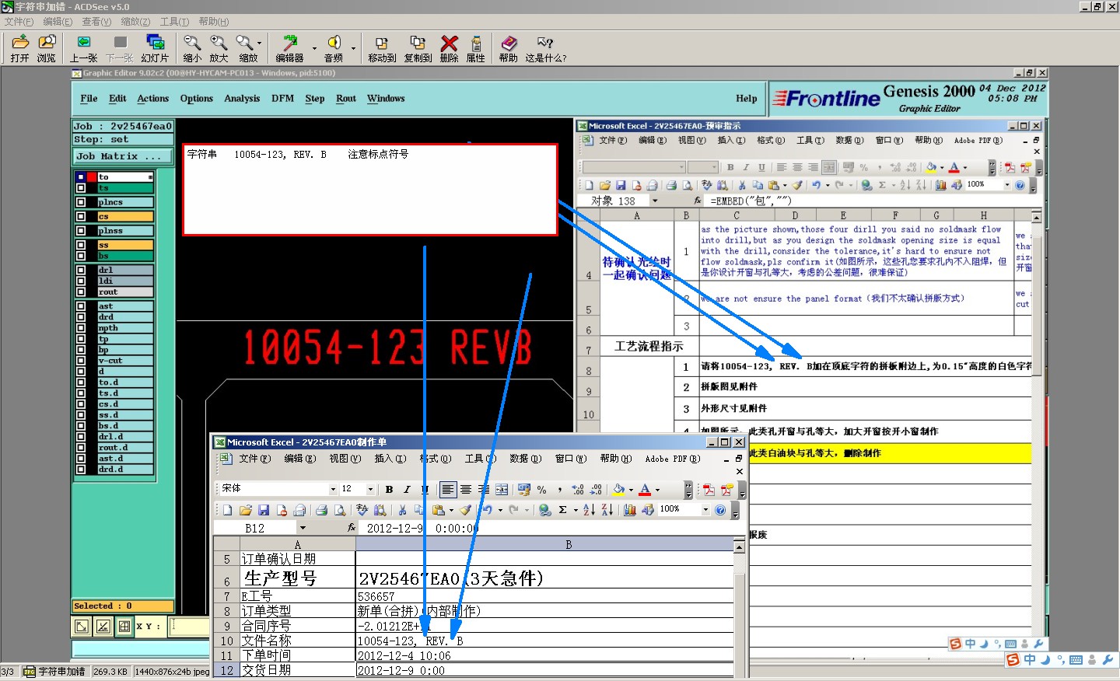This screenshot has height=681, width=1120.
Task: Open Audio (音频) dropdown arrow
Action: (353, 48)
